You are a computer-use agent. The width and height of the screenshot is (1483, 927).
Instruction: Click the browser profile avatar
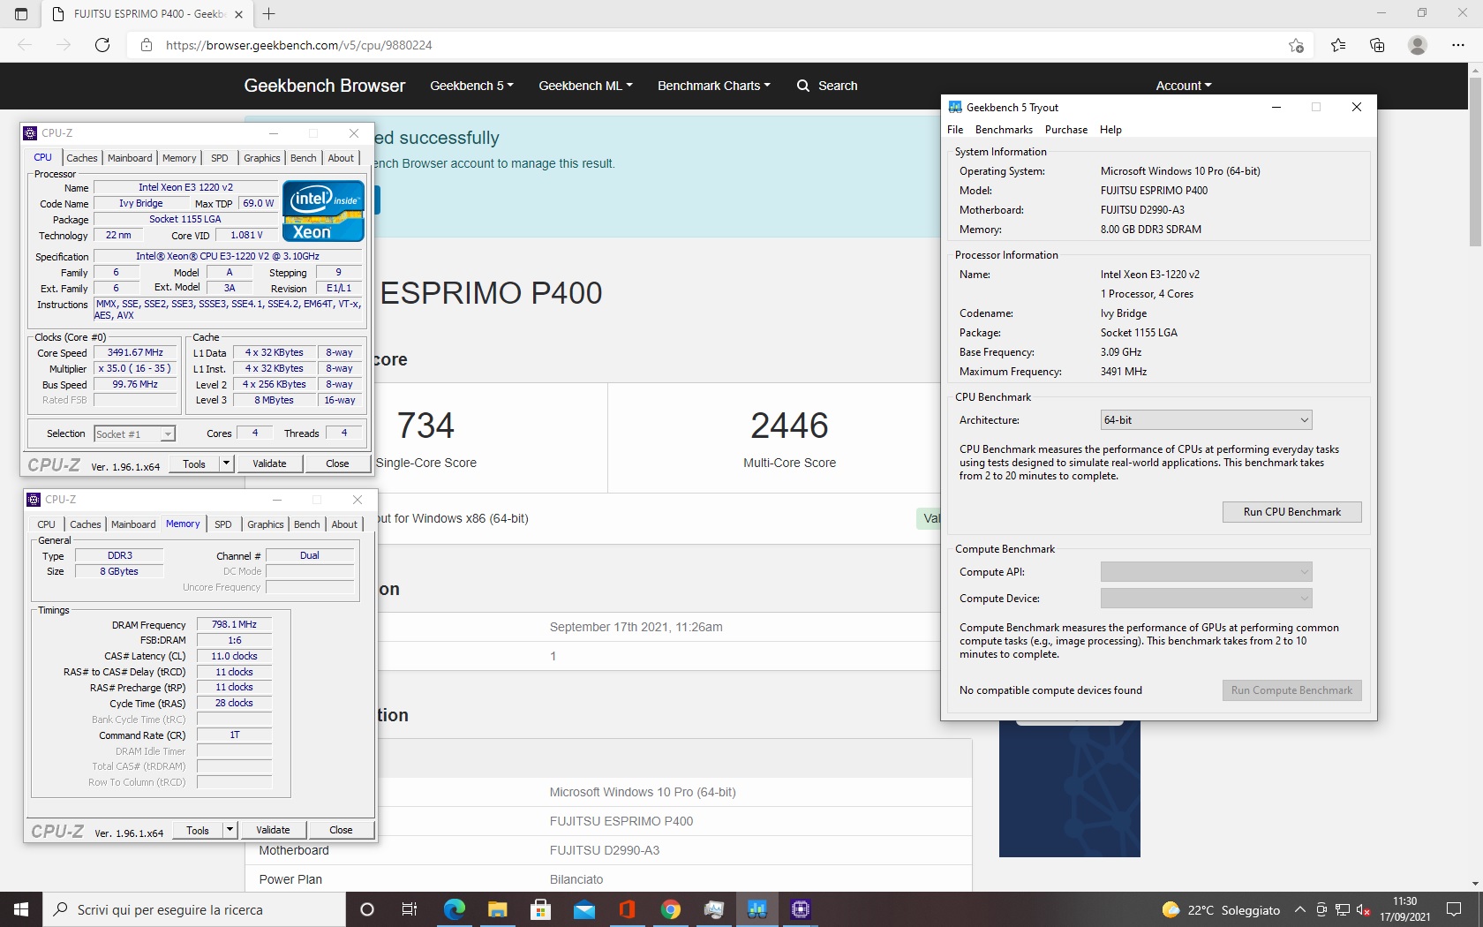click(1418, 45)
